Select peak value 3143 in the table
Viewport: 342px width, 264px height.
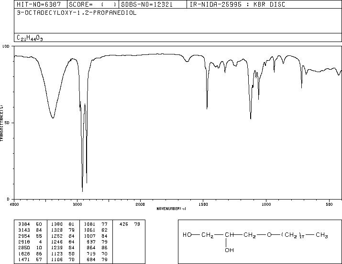(24, 230)
